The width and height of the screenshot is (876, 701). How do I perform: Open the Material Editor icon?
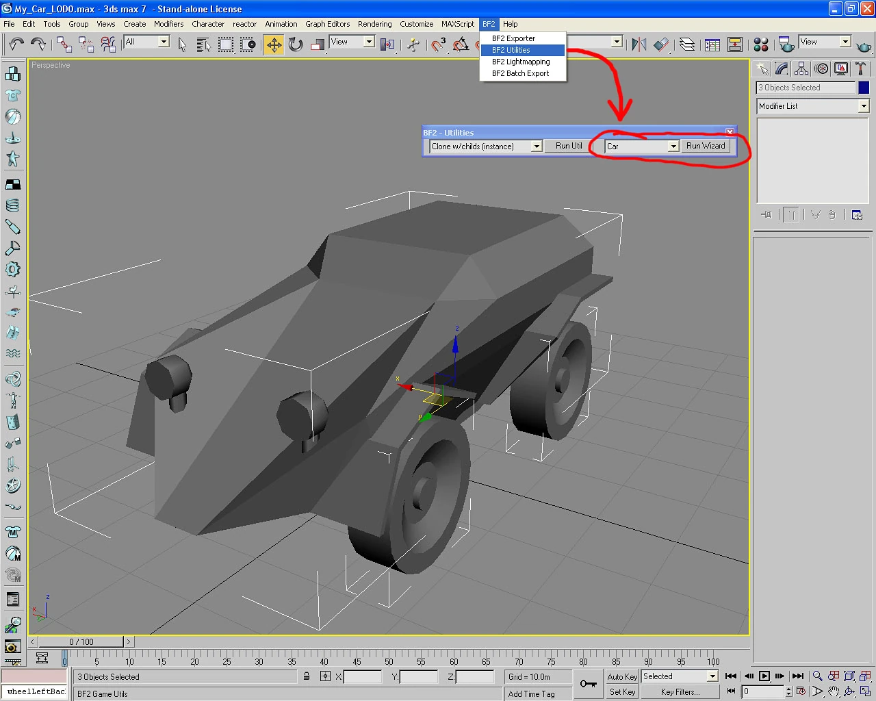[760, 45]
